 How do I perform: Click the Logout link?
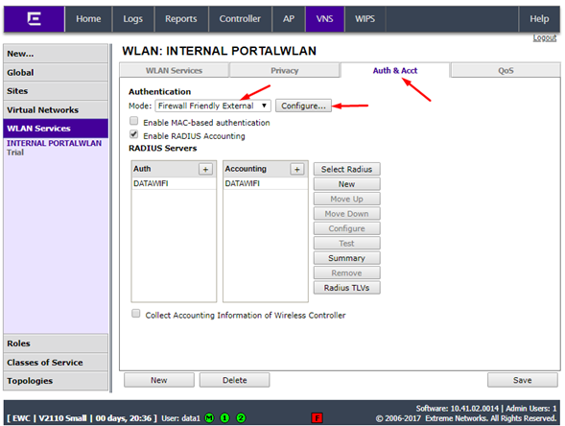(545, 37)
